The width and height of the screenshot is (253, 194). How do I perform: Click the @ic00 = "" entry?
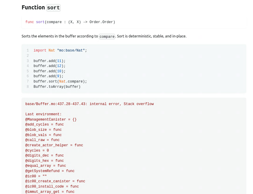pos(36,176)
